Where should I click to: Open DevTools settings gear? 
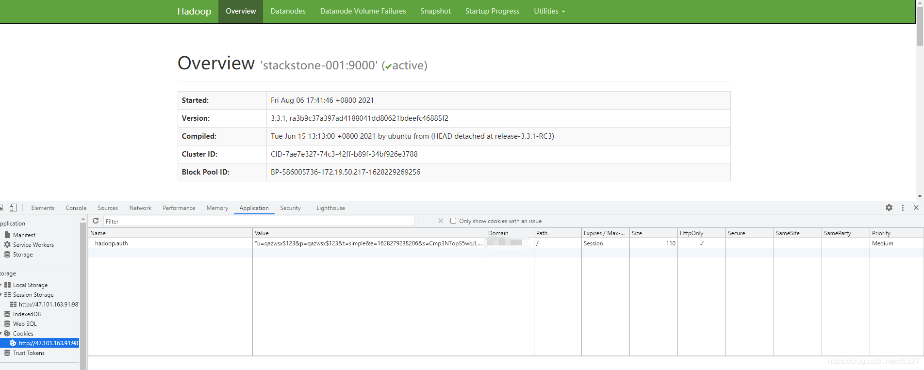pyautogui.click(x=889, y=208)
